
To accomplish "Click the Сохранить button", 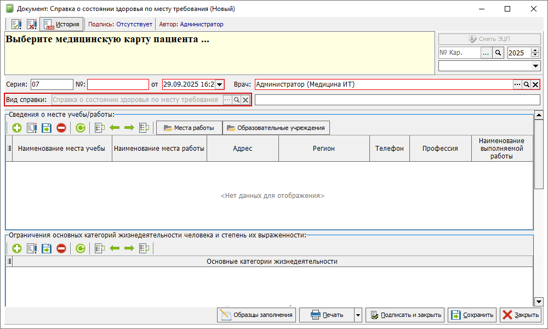I will 472,315.
